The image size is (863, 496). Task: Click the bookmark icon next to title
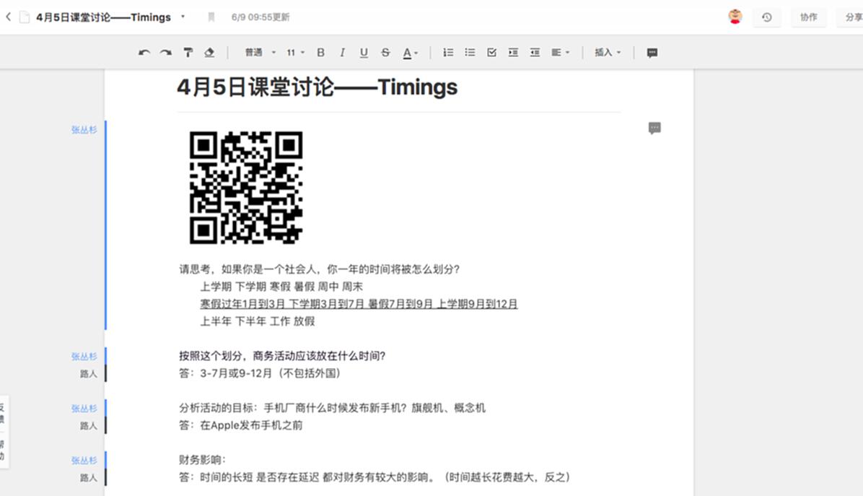(211, 17)
